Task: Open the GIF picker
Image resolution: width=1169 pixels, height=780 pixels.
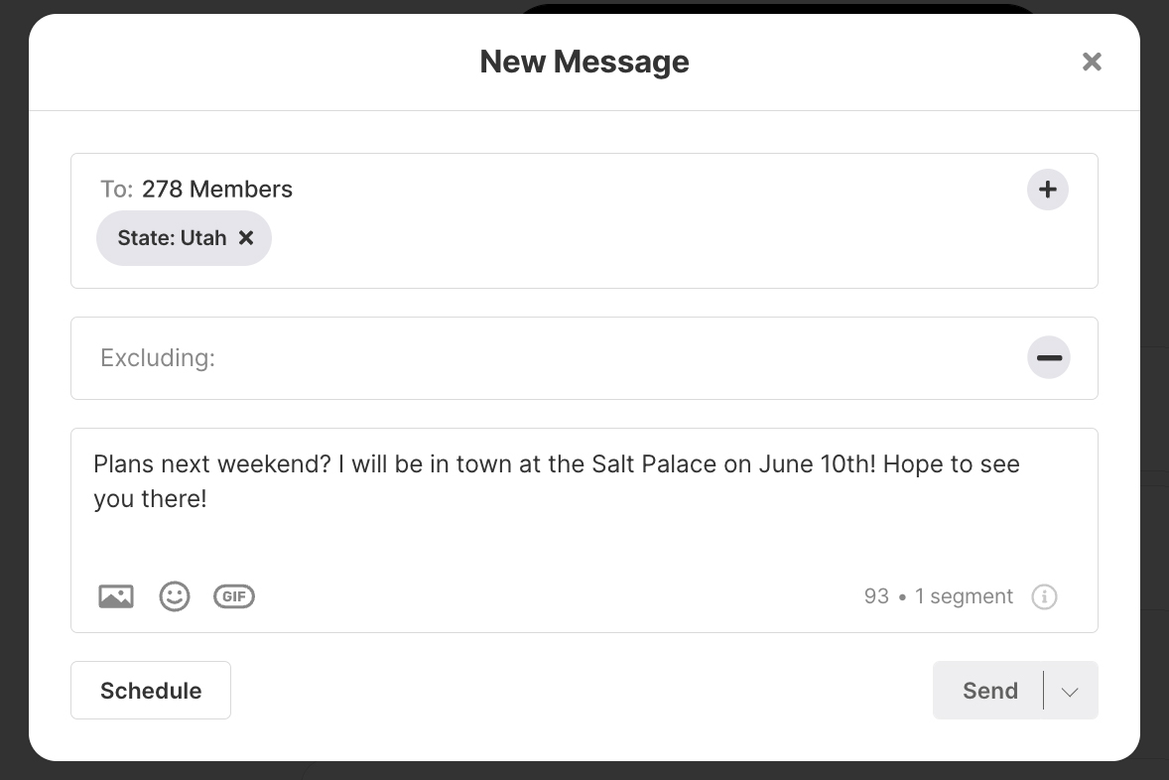Action: point(234,596)
